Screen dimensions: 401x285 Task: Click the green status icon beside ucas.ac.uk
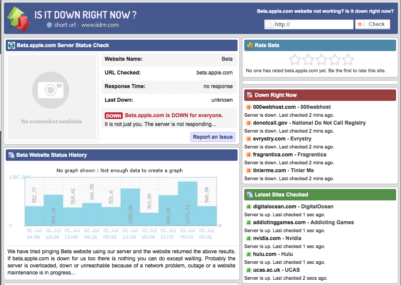click(248, 270)
